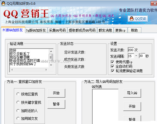
Task: Click inside the QQ列表 list box
Action: point(105,107)
